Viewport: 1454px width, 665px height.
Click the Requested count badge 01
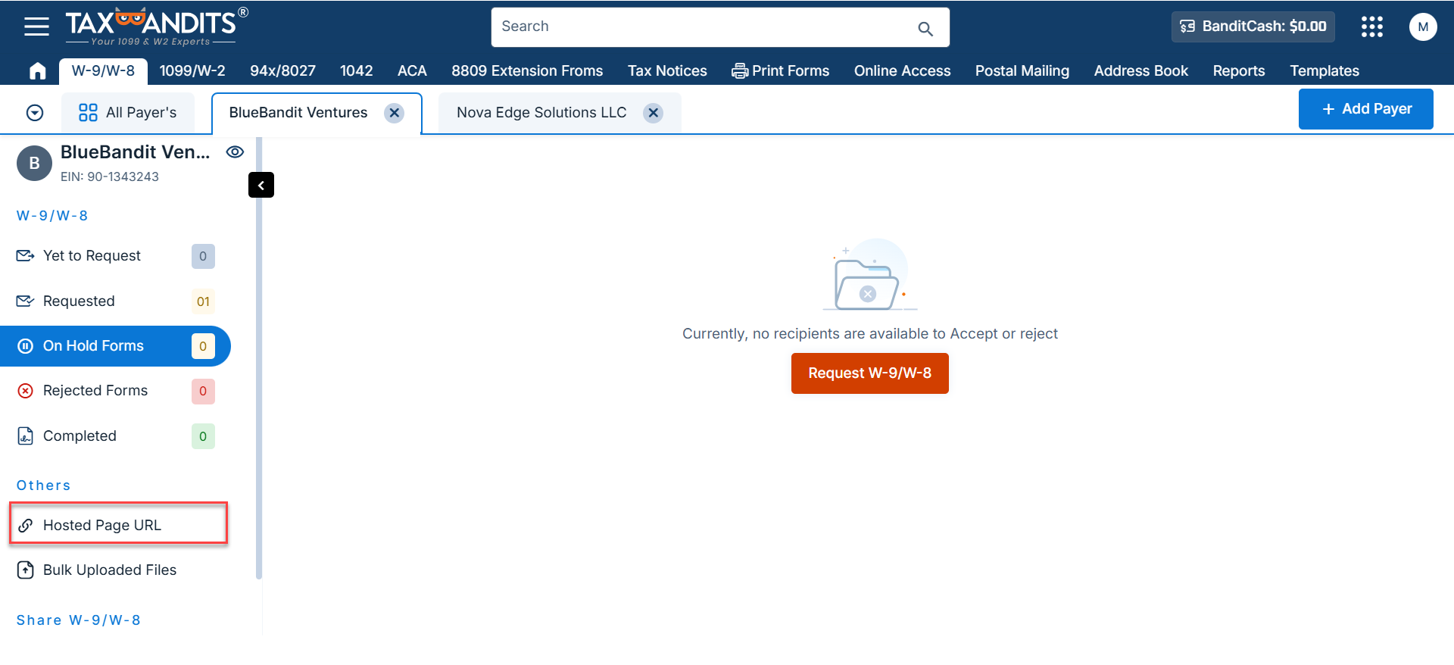pos(203,301)
